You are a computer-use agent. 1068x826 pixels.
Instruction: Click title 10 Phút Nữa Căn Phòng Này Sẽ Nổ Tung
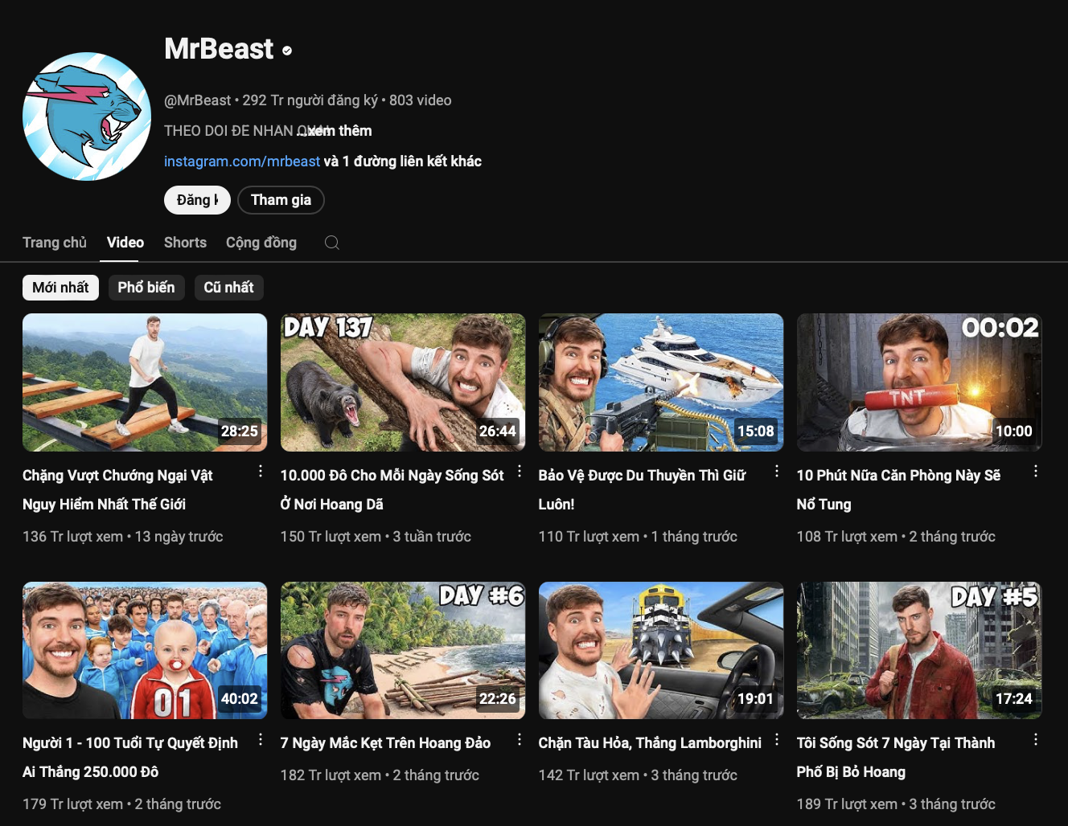click(898, 490)
